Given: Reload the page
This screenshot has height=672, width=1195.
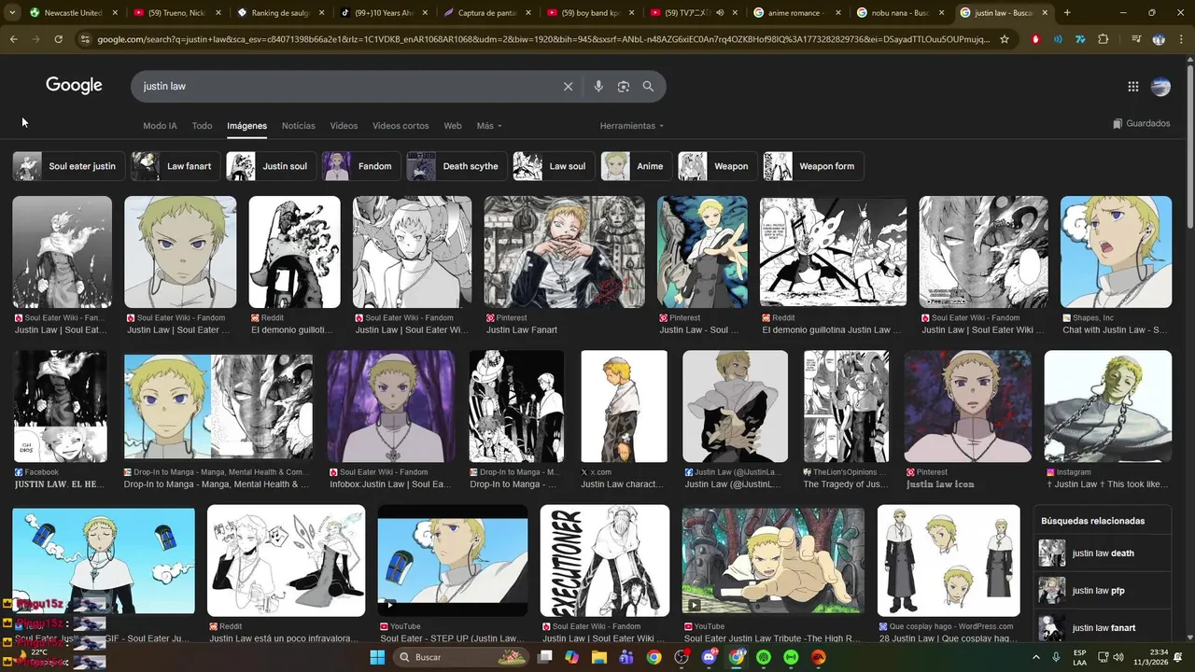Looking at the screenshot, I should click(58, 39).
